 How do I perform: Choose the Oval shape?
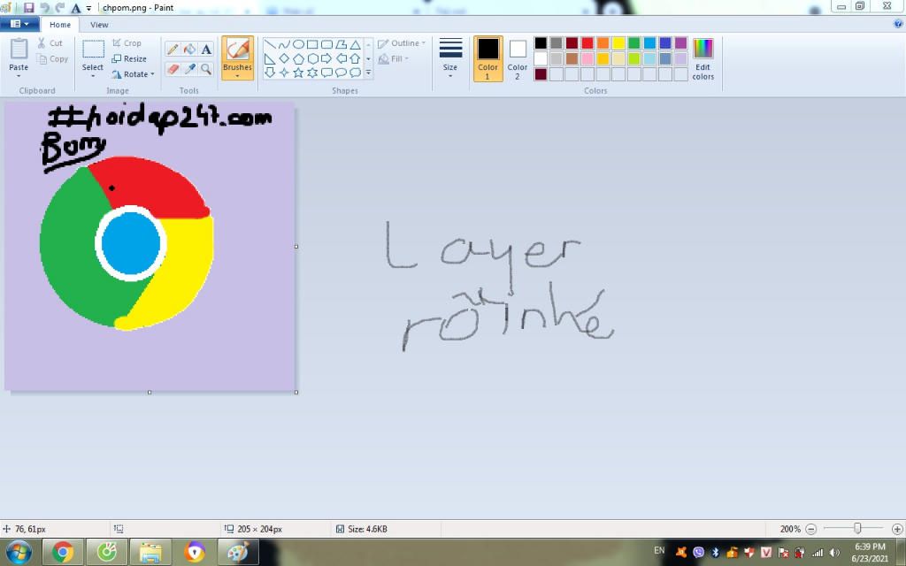tap(298, 44)
